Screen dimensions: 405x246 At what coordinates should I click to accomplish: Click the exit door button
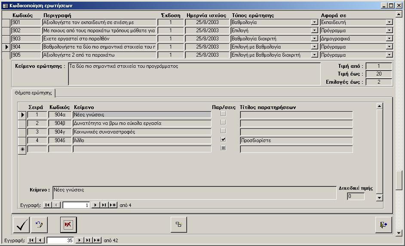[x=384, y=225]
